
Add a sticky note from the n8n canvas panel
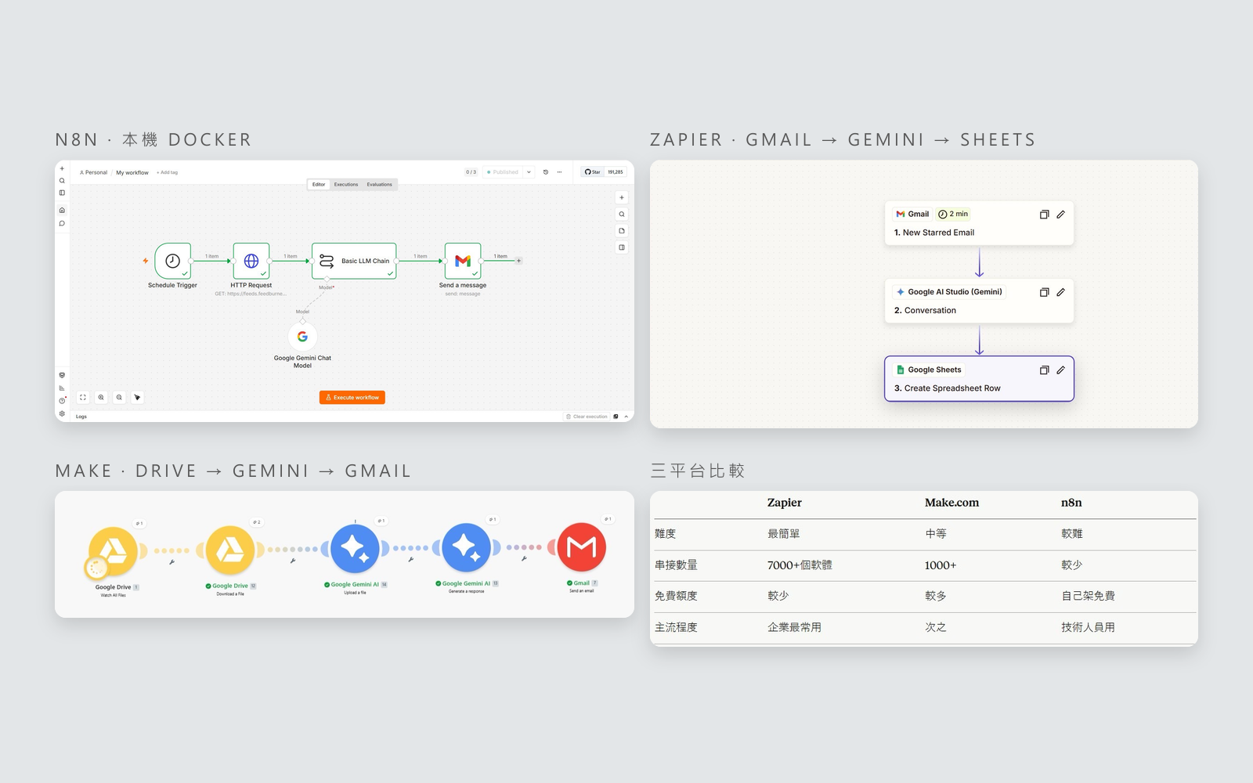coord(622,231)
